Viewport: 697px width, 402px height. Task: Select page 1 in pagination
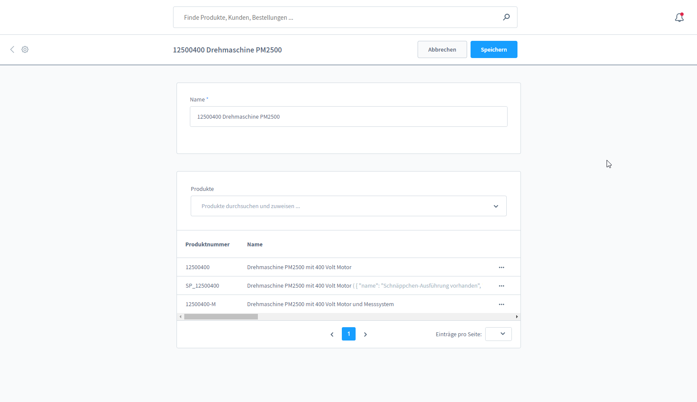coord(349,334)
